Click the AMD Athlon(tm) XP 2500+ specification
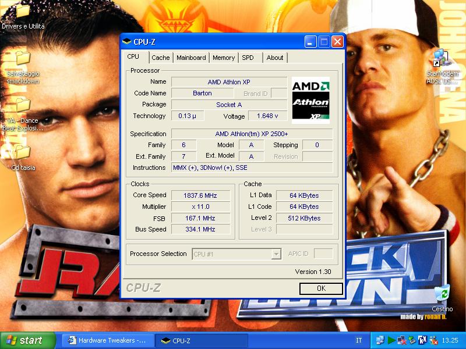 tap(252, 134)
